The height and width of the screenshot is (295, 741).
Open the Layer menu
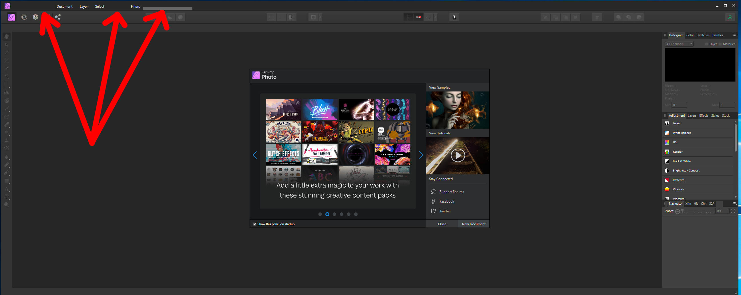click(84, 6)
